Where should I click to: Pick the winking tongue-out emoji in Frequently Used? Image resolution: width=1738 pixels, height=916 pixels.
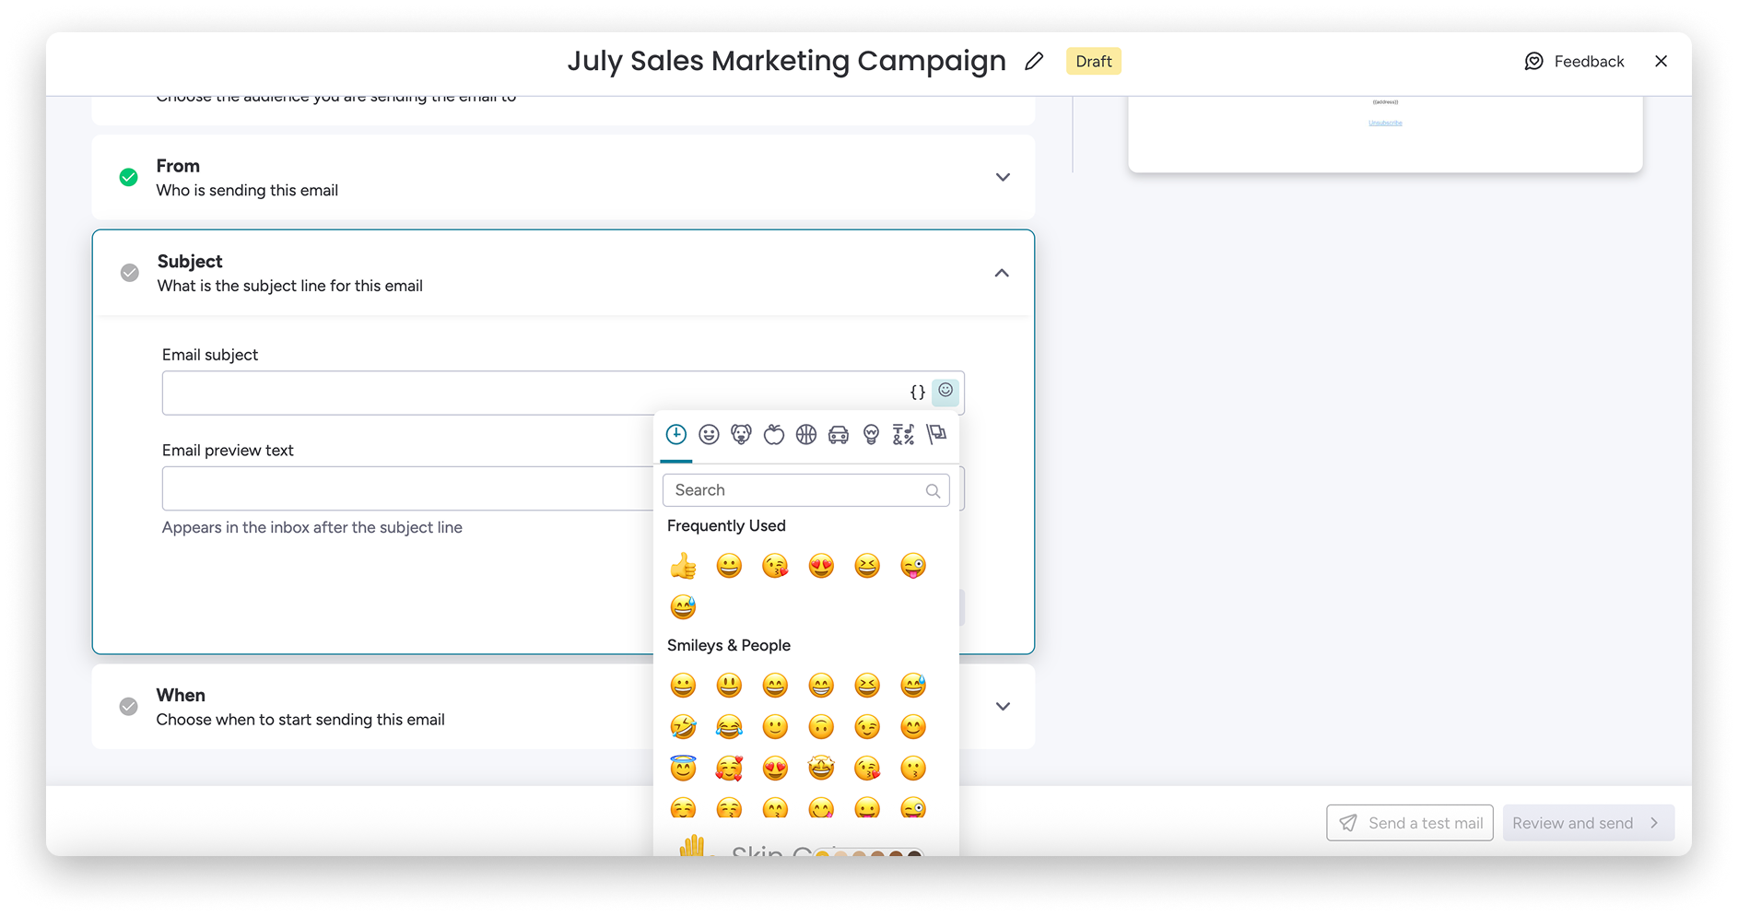click(913, 566)
